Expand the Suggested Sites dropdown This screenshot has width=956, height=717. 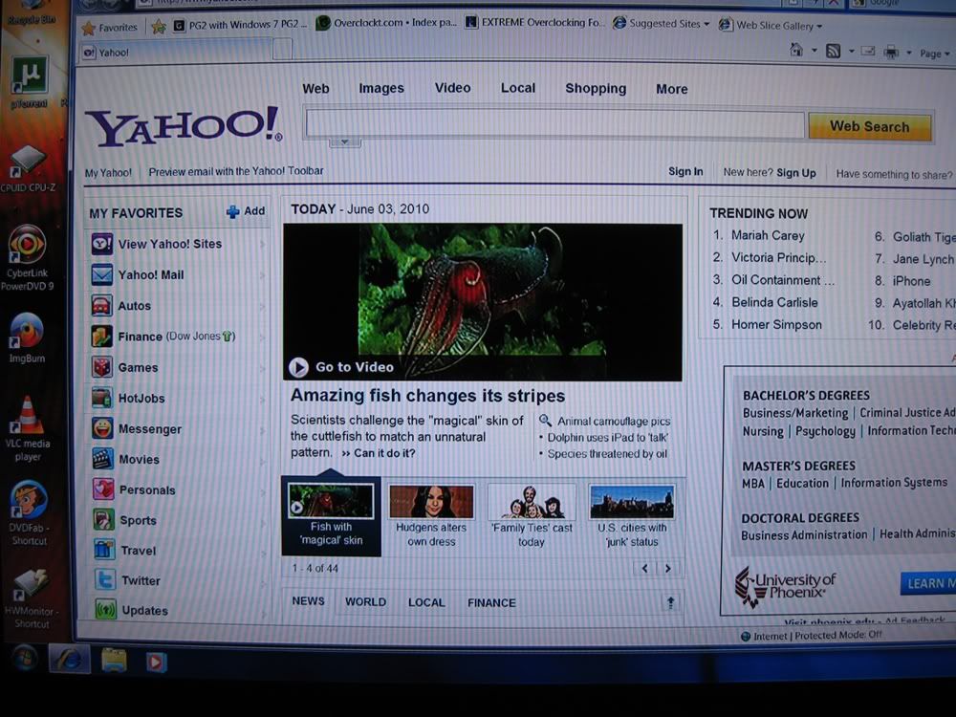(x=706, y=25)
